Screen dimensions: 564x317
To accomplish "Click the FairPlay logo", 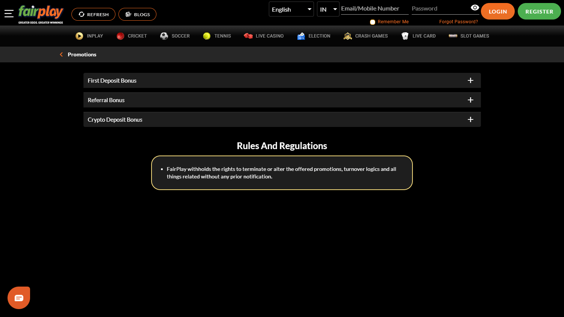I will (x=41, y=14).
